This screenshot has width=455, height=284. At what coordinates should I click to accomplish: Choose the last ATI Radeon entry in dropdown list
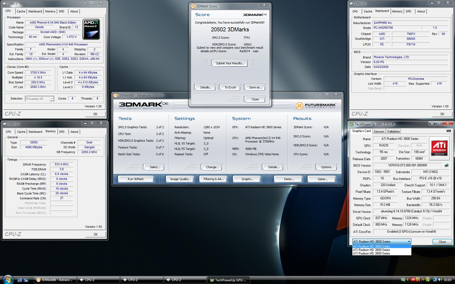coord(382,253)
